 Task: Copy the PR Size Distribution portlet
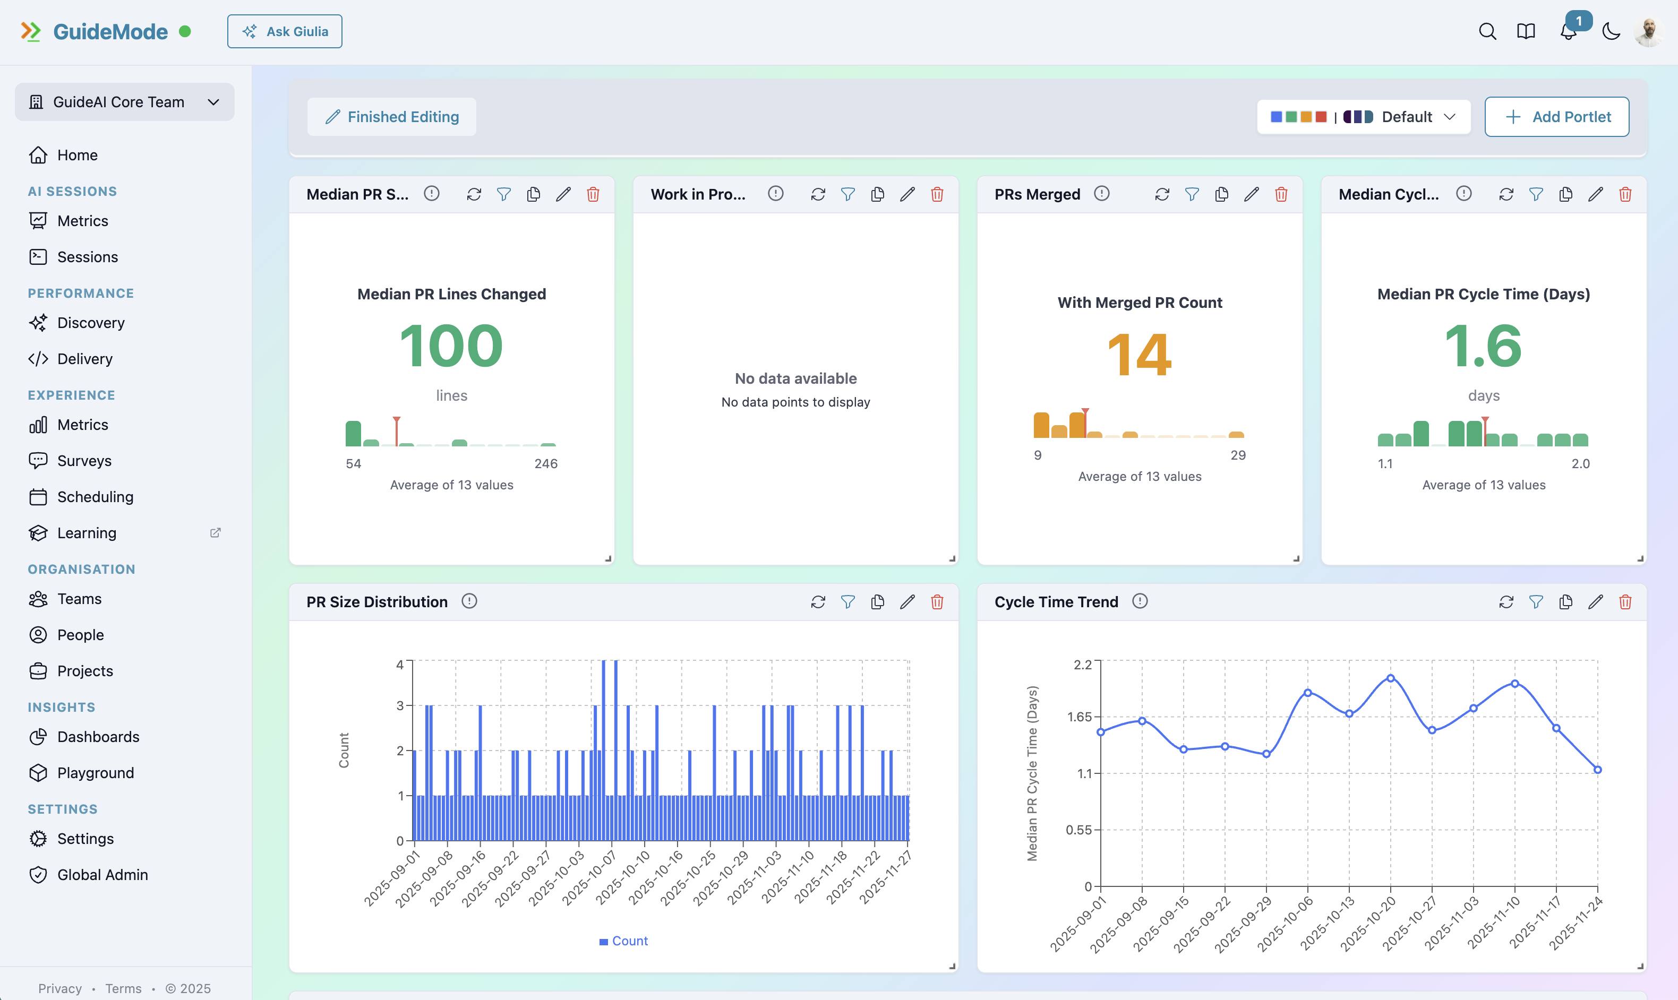pyautogui.click(x=877, y=602)
